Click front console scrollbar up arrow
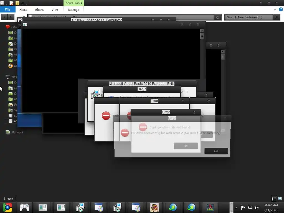The image size is (284, 213). pos(202,31)
